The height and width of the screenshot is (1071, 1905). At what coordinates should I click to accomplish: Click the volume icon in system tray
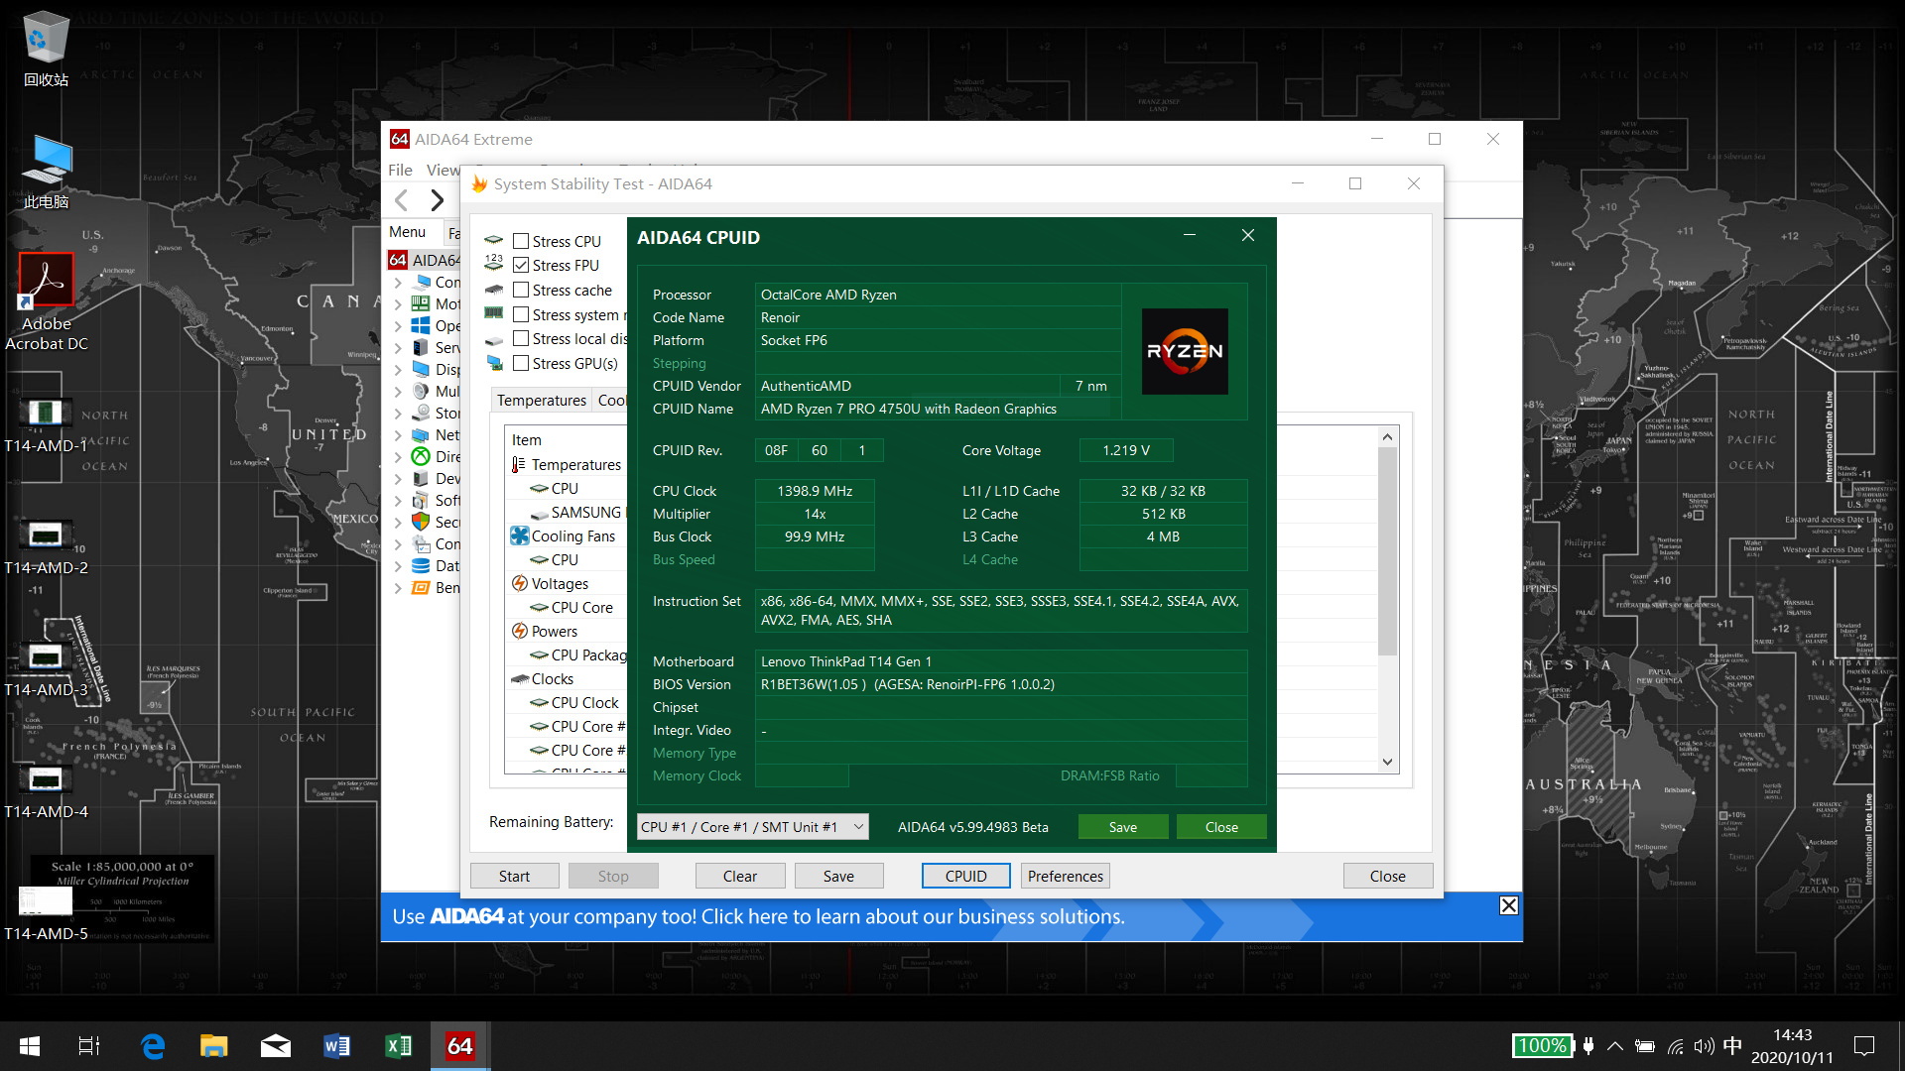click(x=1704, y=1046)
